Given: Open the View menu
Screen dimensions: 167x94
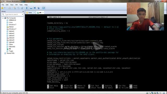Looking at the screenshot, I should [x=12, y=5].
